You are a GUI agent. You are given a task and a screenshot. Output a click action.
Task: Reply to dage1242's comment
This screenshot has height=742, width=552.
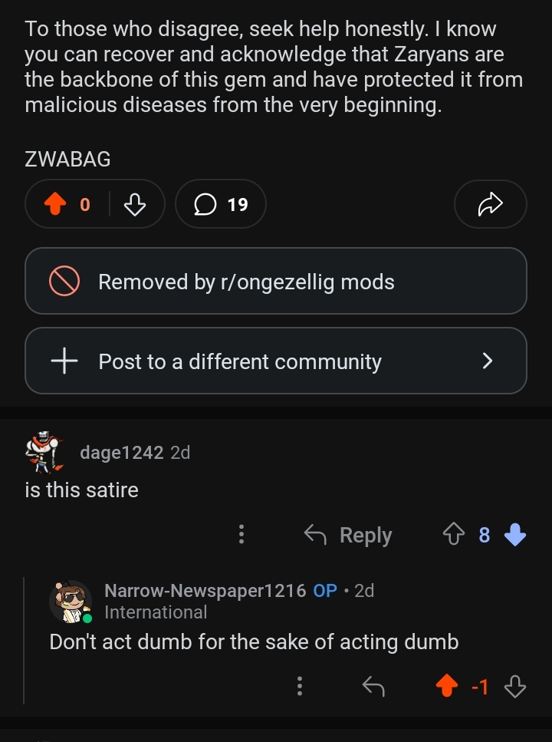[x=348, y=535]
